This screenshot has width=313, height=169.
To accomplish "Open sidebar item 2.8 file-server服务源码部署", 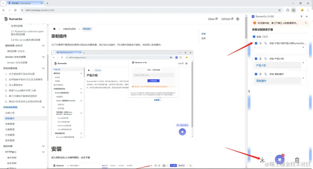I will click(x=26, y=40).
